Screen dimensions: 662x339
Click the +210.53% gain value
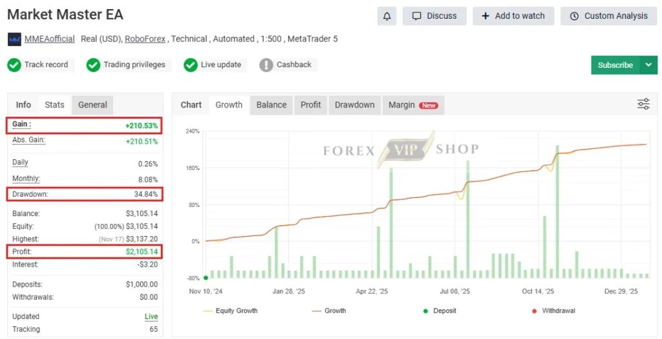(x=142, y=126)
